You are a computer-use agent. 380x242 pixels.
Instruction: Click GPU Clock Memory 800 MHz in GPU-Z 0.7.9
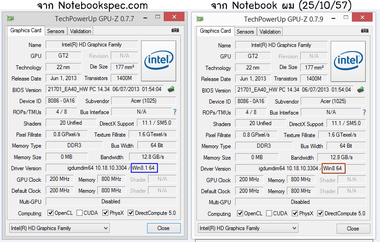click(301, 179)
